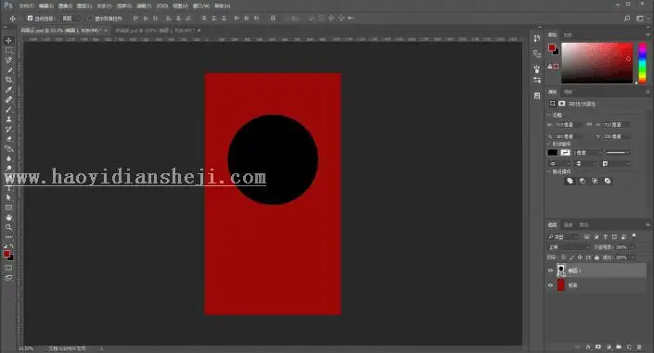Change screen mode icon in toolbox
The width and height of the screenshot is (654, 353).
(8, 278)
